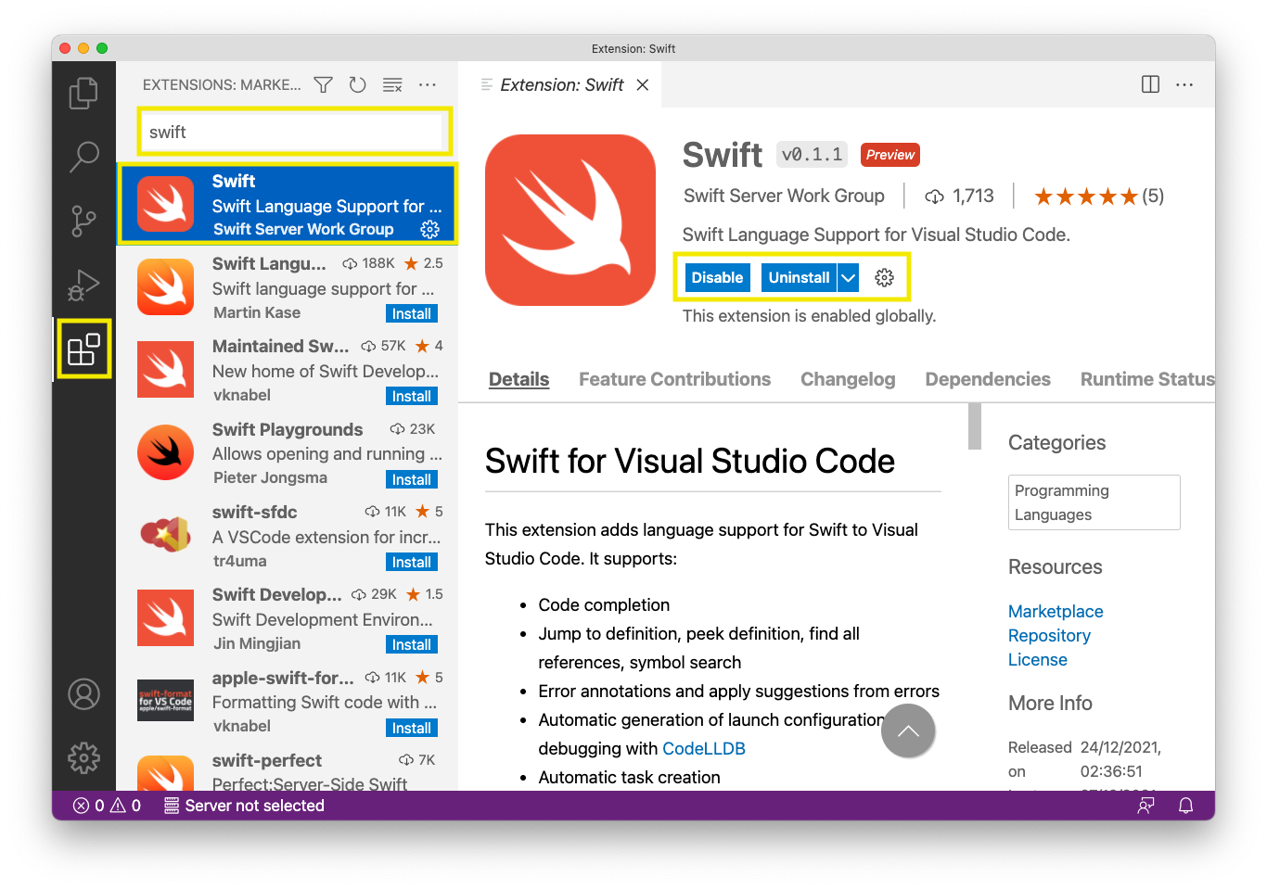Select the swift-perfect extension entry
The image size is (1267, 889).
[288, 770]
